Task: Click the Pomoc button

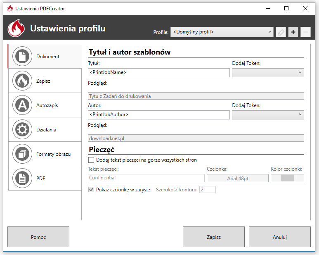Action: 38,237
